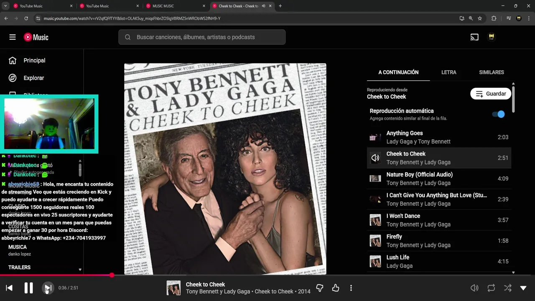Open the cast to device icon
The width and height of the screenshot is (535, 301).
[474, 37]
